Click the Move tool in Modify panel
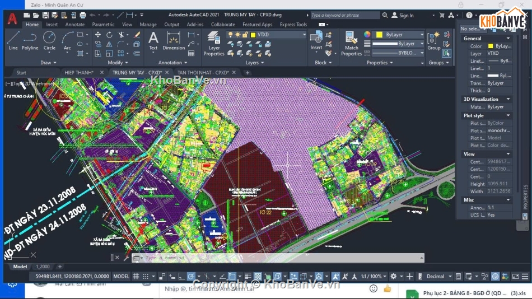This screenshot has height=299, width=532. point(97,35)
